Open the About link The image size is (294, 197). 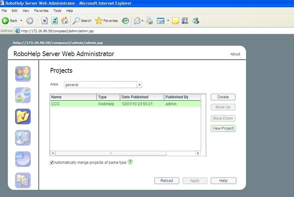click(235, 54)
